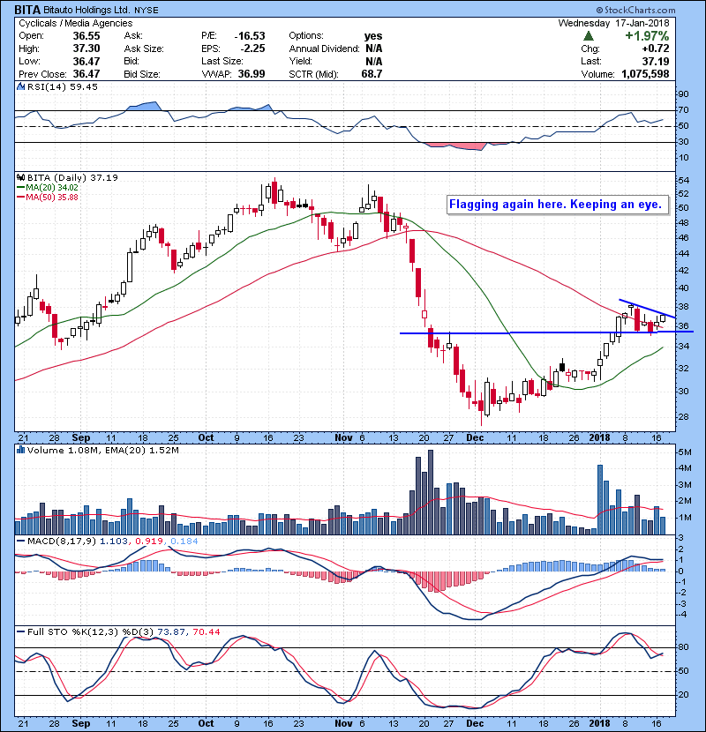Click the Yield N/A value

pos(374,61)
